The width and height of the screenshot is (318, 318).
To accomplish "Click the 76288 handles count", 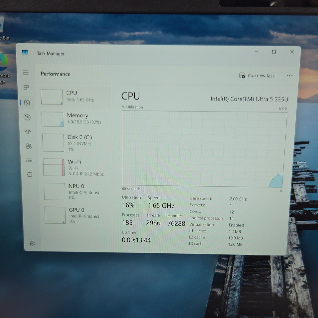I will 176,224.
